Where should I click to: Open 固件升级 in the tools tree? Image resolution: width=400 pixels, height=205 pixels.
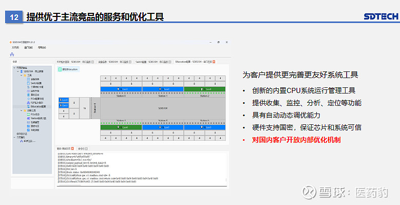pos(35,91)
